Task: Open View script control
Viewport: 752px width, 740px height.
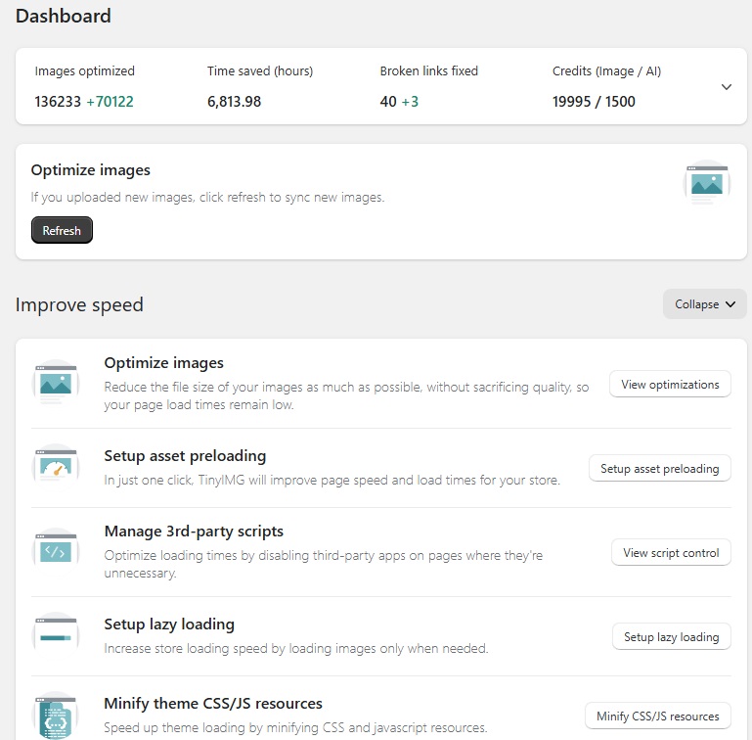Action: point(671,553)
